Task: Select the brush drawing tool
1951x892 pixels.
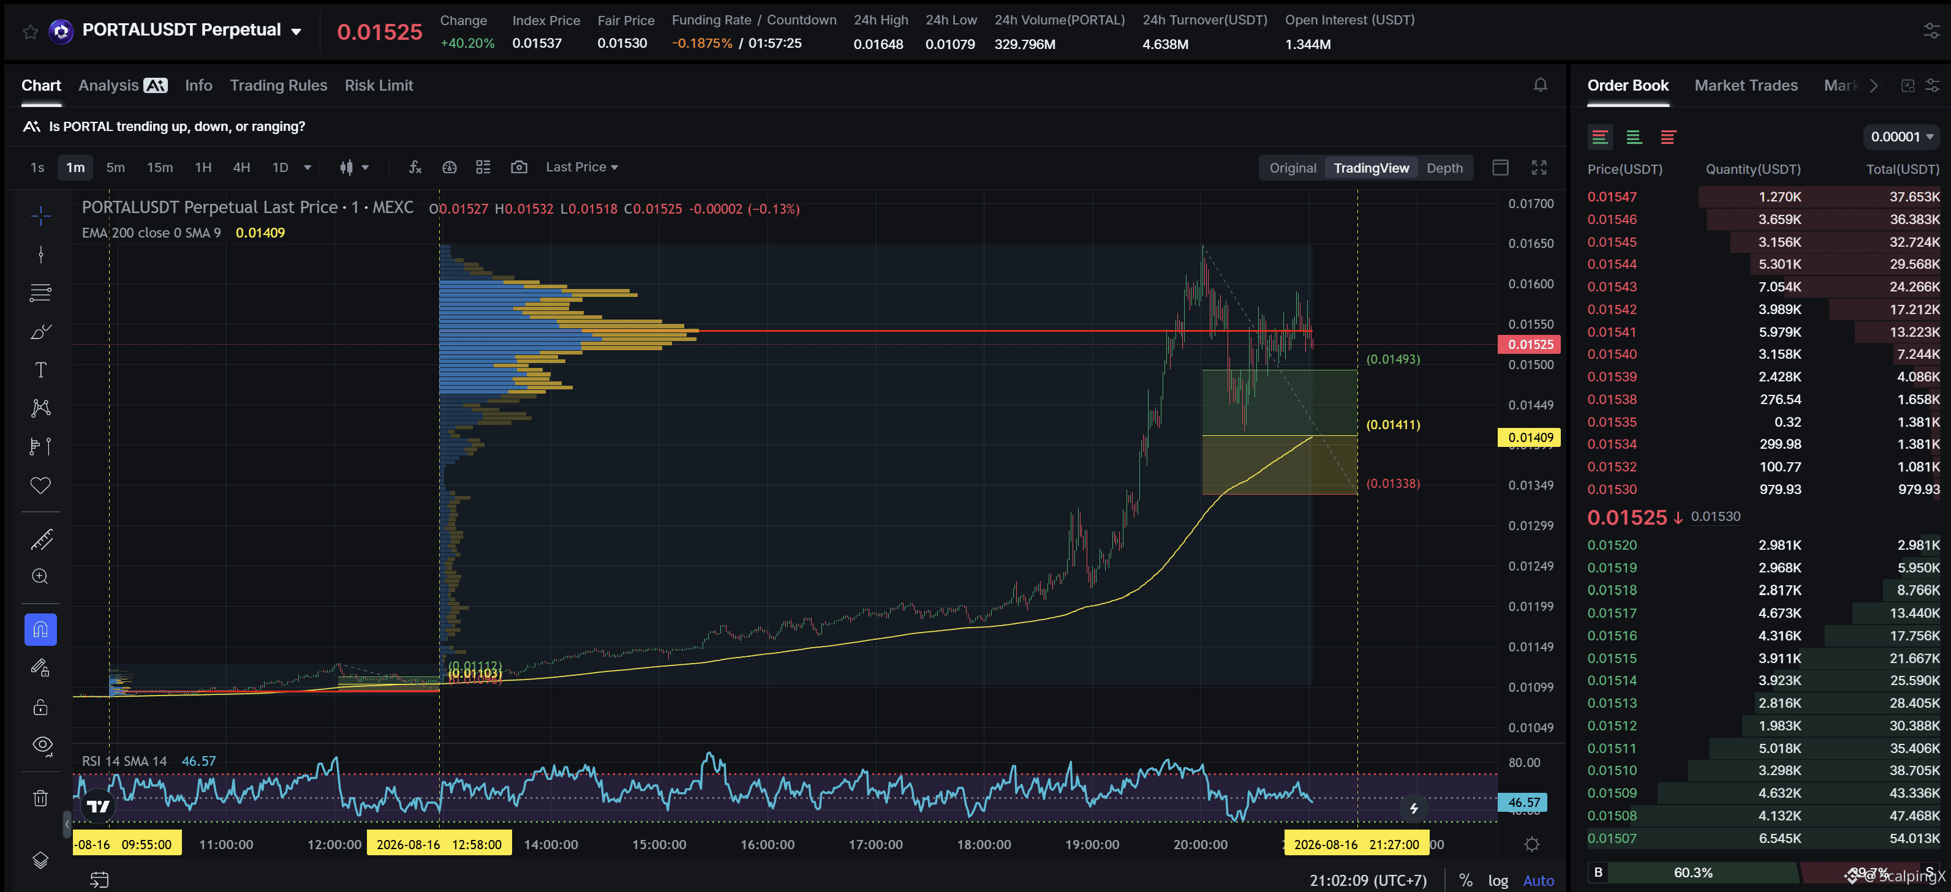Action: click(41, 331)
